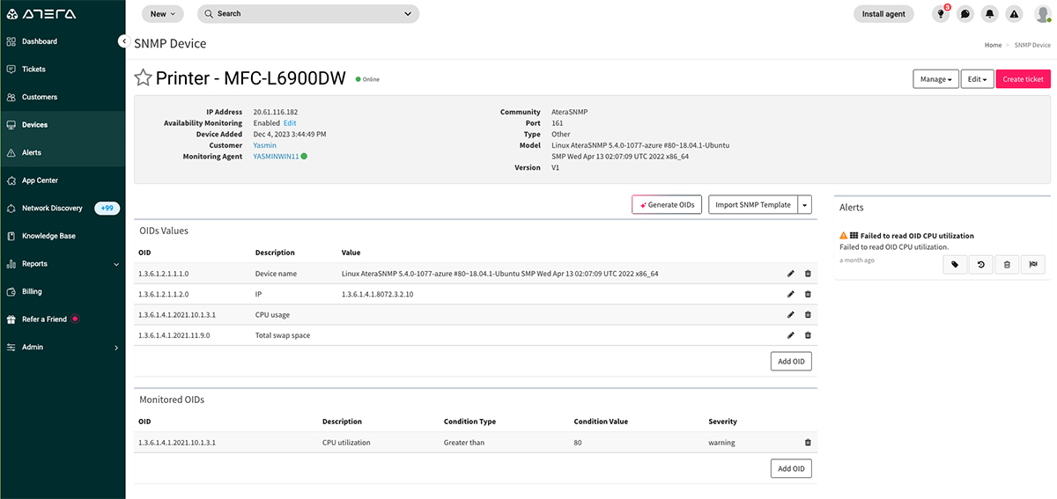Screen dimensions: 1057x499
Task: Click the Install agent button
Action: (x=883, y=14)
